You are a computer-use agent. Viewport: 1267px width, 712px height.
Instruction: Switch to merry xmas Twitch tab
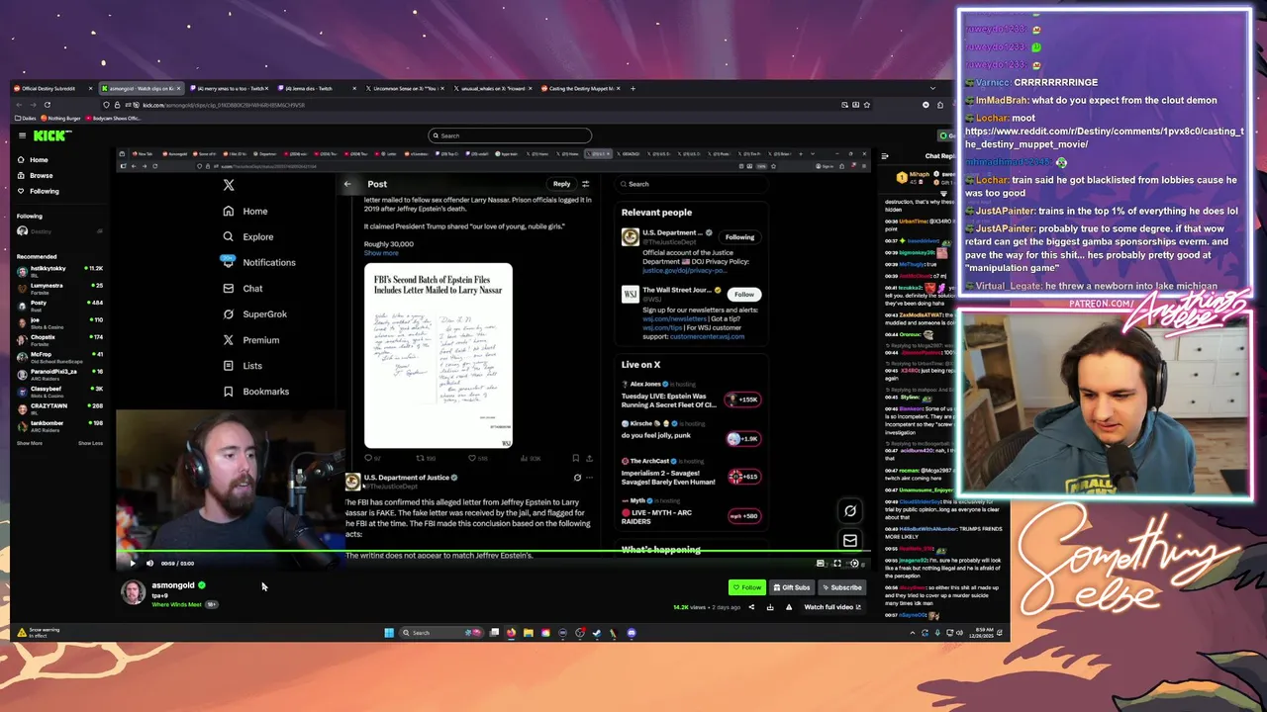pos(230,88)
